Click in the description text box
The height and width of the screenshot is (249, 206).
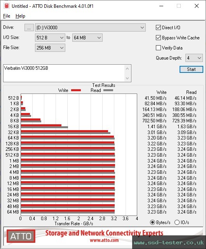(x=64, y=73)
